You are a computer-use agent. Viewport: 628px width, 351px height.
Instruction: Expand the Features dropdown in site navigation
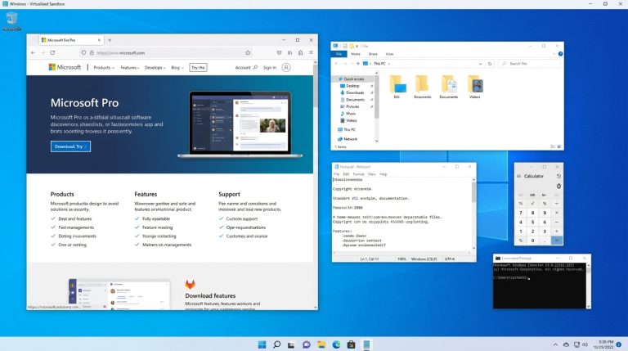tap(130, 68)
